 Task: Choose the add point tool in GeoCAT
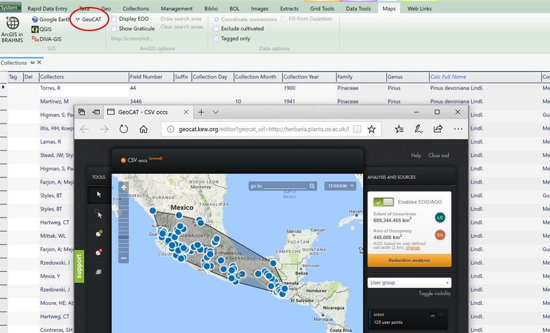click(99, 233)
